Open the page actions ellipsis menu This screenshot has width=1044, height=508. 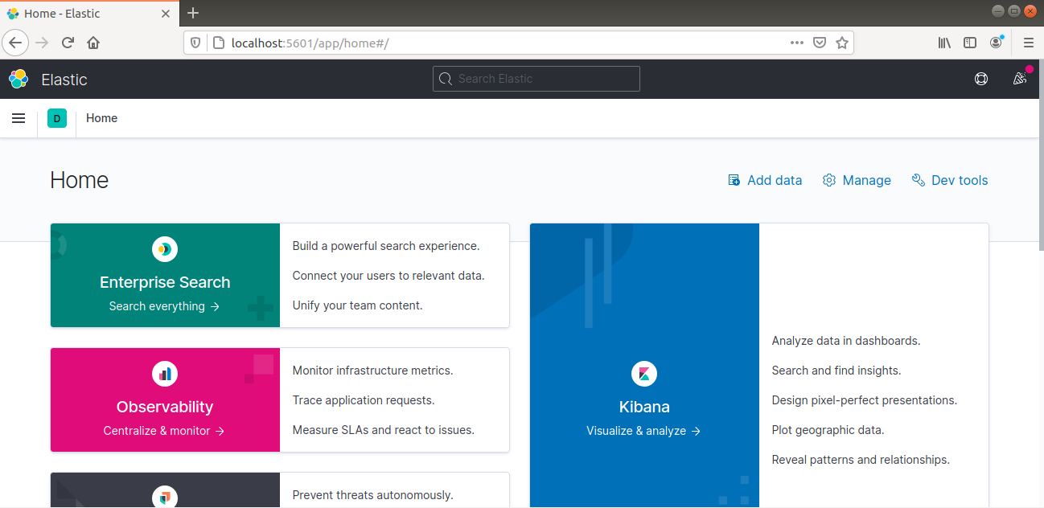click(797, 43)
